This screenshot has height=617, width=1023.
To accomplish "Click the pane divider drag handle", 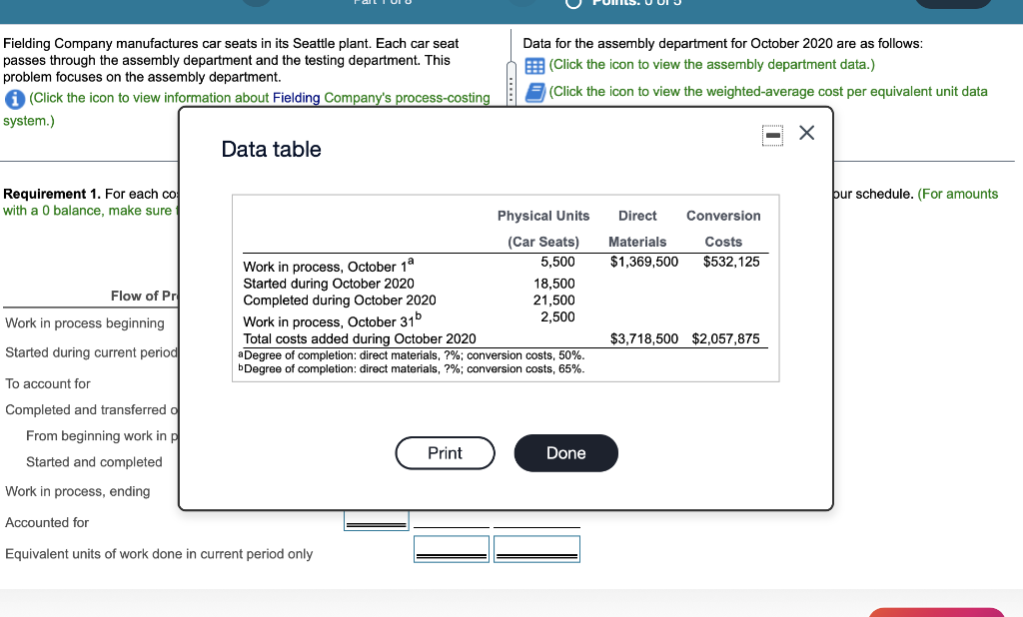I will 511,84.
